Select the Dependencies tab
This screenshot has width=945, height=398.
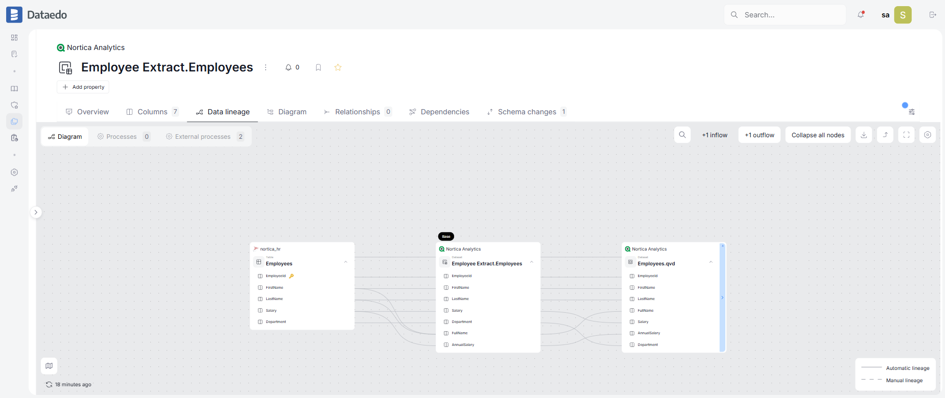click(x=439, y=112)
